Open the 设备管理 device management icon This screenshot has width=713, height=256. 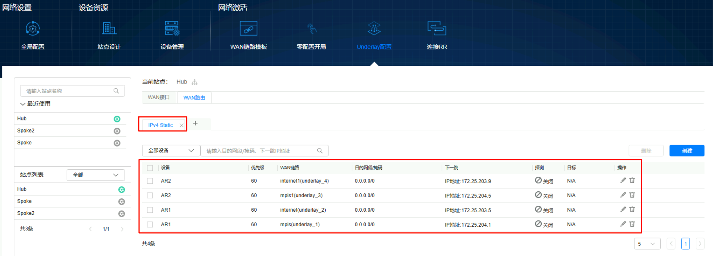click(x=172, y=29)
